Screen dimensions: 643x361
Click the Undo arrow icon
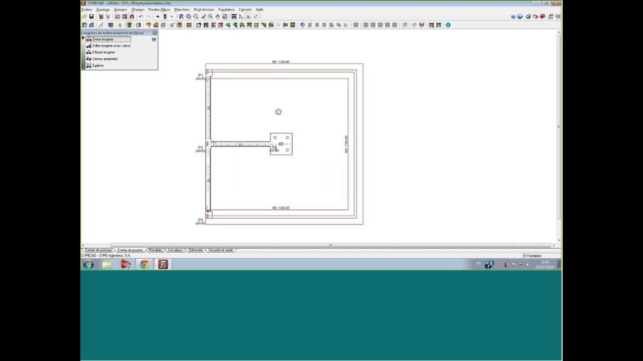click(141, 17)
